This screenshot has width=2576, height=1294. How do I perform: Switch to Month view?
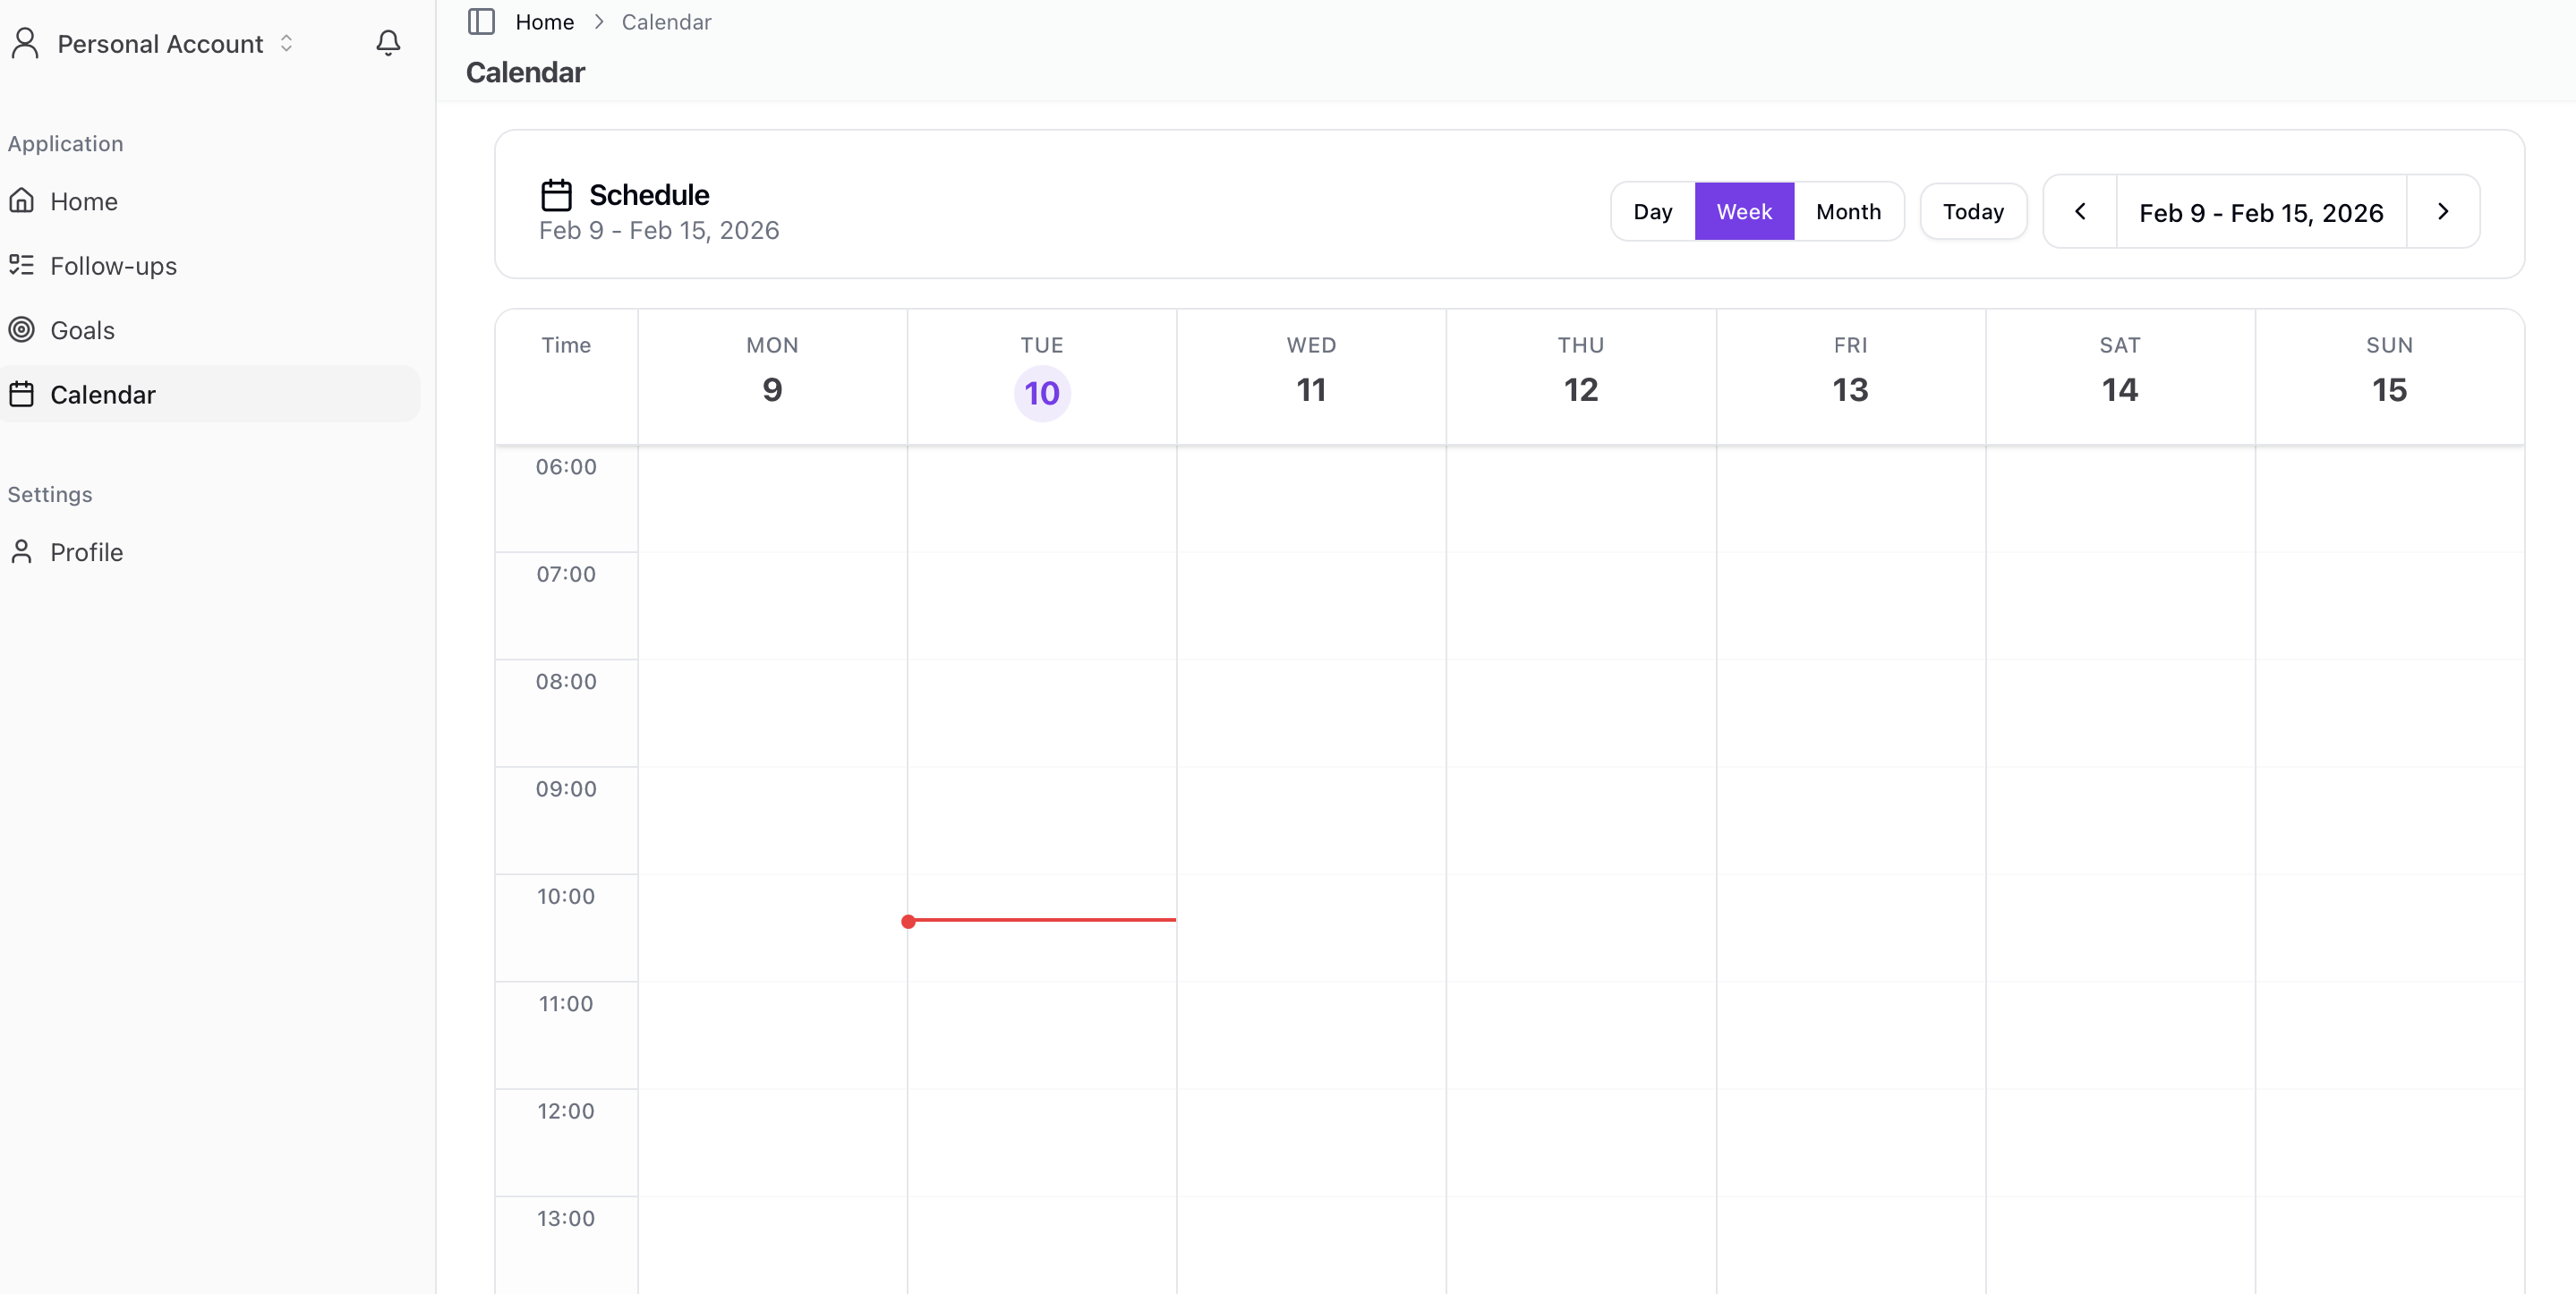pyautogui.click(x=1848, y=212)
